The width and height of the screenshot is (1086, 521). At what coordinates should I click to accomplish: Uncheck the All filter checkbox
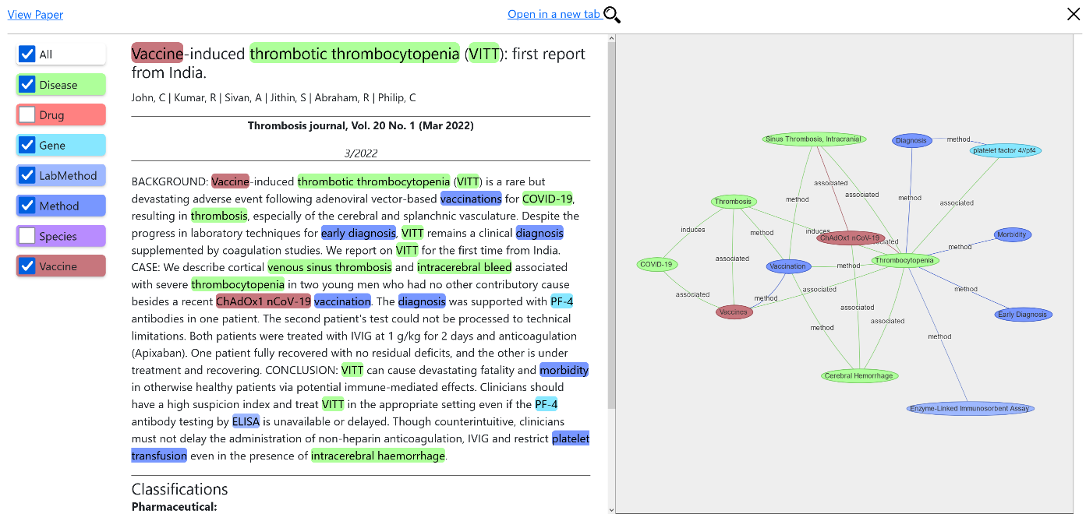27,54
